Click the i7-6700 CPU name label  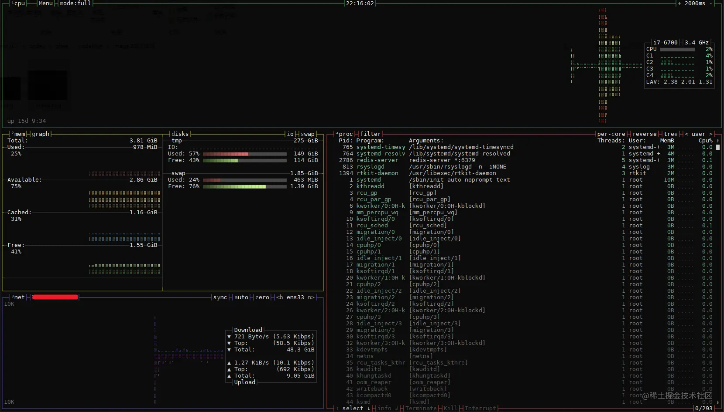(666, 43)
